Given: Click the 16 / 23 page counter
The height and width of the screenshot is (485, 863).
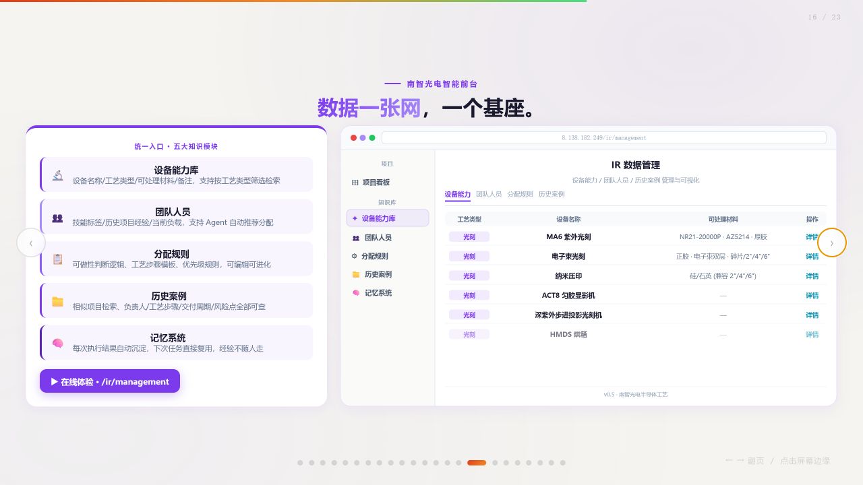Looking at the screenshot, I should point(825,18).
